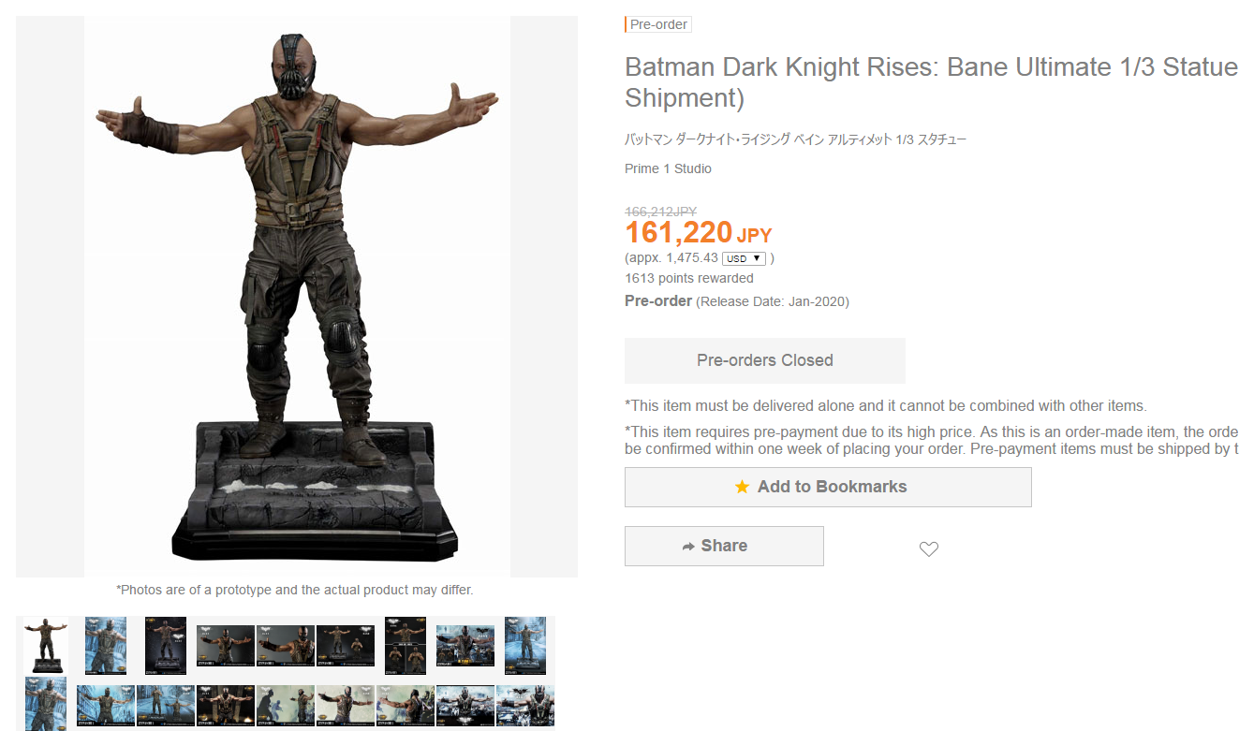Click the Share button label
This screenshot has width=1239, height=731.
pos(724,546)
